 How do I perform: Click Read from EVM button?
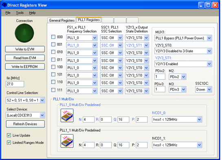(25, 58)
